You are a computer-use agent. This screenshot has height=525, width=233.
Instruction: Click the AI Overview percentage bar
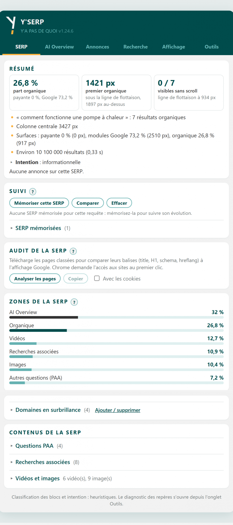[116, 317]
